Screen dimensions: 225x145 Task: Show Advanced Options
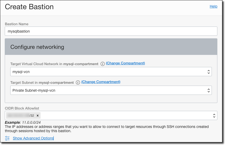pos(33,138)
